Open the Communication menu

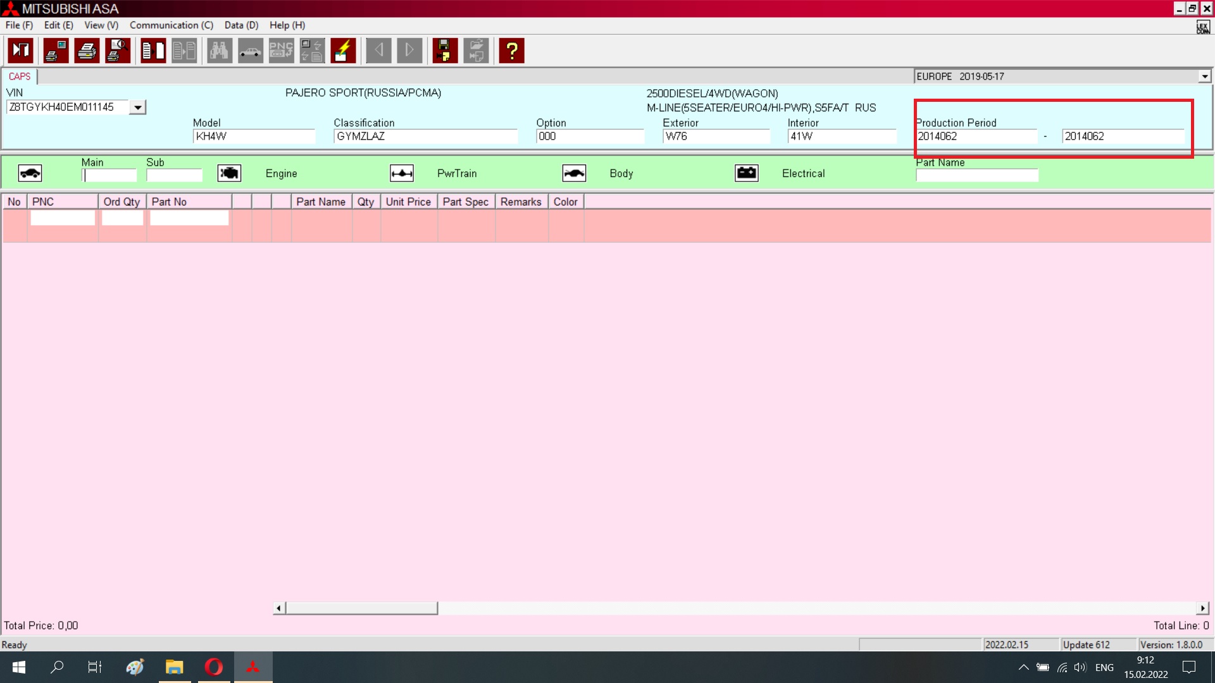(171, 25)
